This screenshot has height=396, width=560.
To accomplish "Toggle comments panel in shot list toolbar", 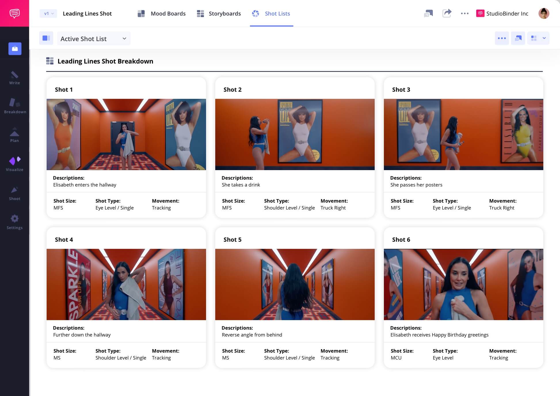I will point(518,38).
